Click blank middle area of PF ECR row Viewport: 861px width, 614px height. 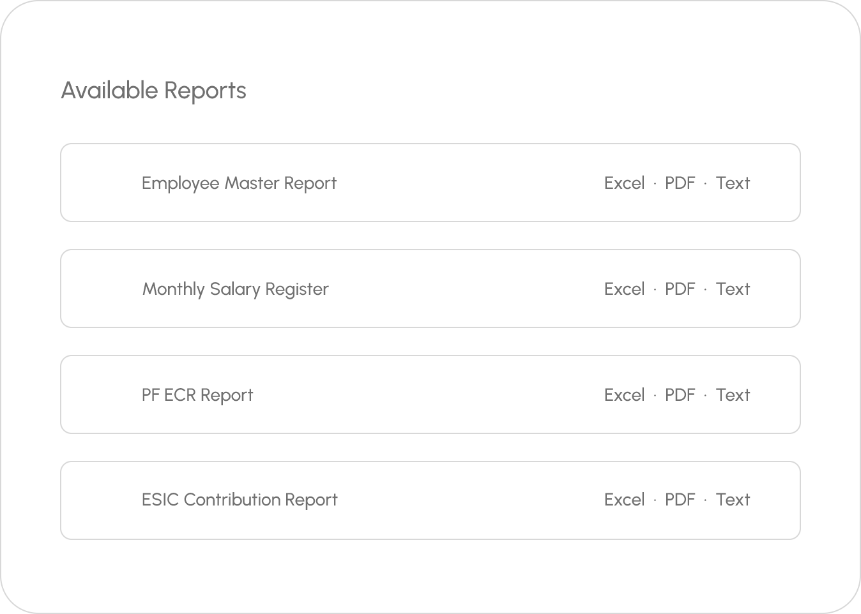(428, 395)
